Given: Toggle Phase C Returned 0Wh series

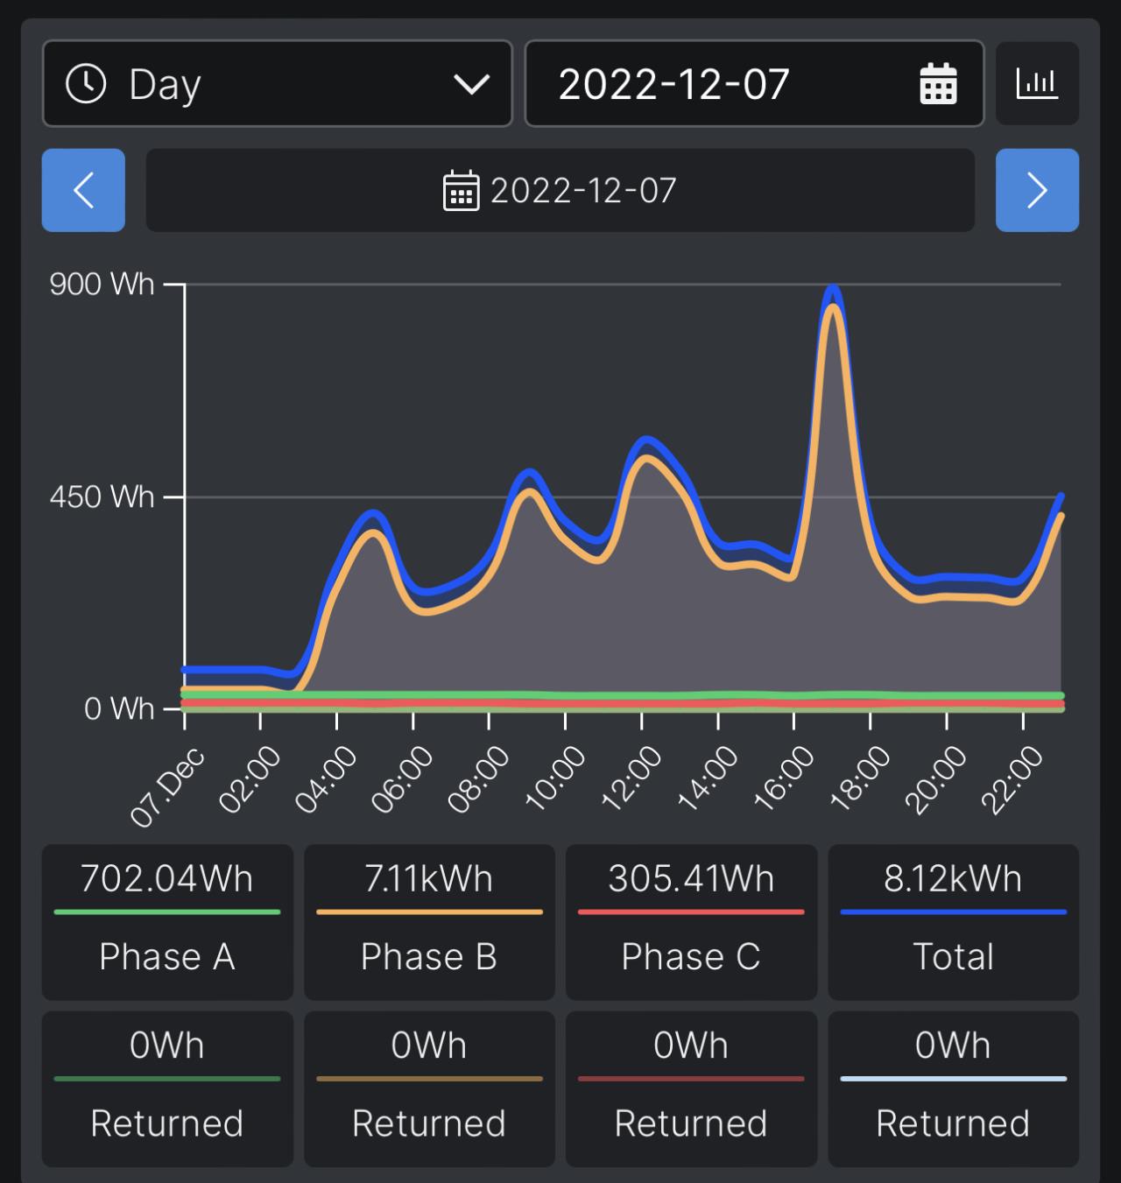Looking at the screenshot, I should click(691, 1088).
